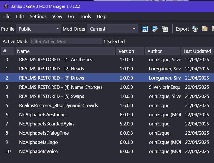Select REALMS RESTORED - [3] Drows row
This screenshot has height=163, width=214.
click(107, 78)
